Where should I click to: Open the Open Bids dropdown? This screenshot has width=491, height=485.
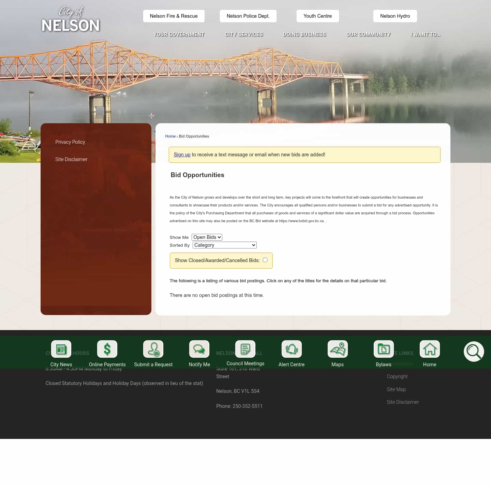[207, 237]
